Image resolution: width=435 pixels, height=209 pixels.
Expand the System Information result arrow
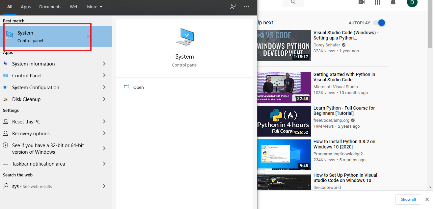point(104,64)
